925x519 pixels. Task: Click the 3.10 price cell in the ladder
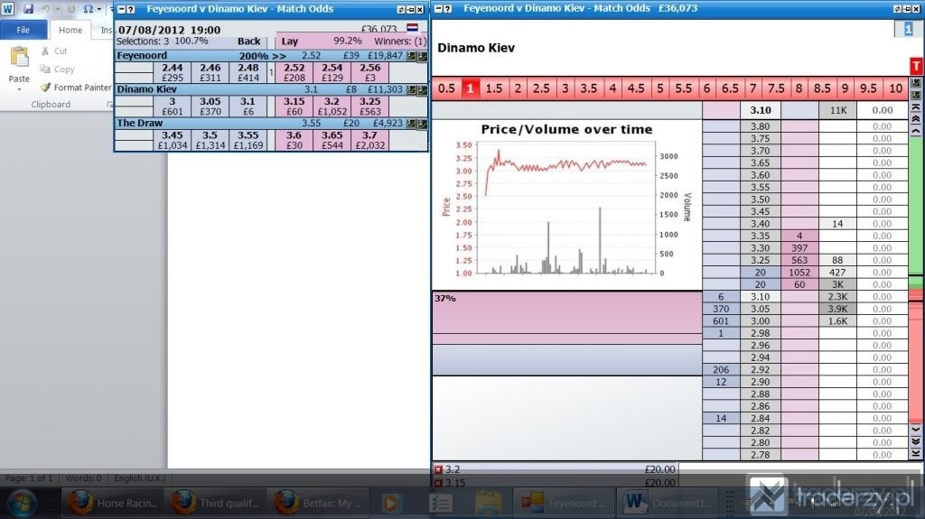click(760, 297)
